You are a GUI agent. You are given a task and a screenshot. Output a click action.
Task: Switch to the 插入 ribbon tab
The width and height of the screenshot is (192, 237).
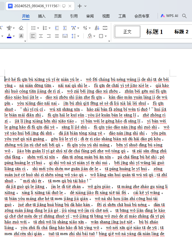[42, 16]
